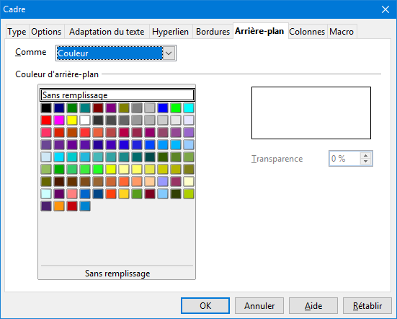Image resolution: width=397 pixels, height=319 pixels.
Task: Select the yellow color swatch
Action: coord(72,121)
